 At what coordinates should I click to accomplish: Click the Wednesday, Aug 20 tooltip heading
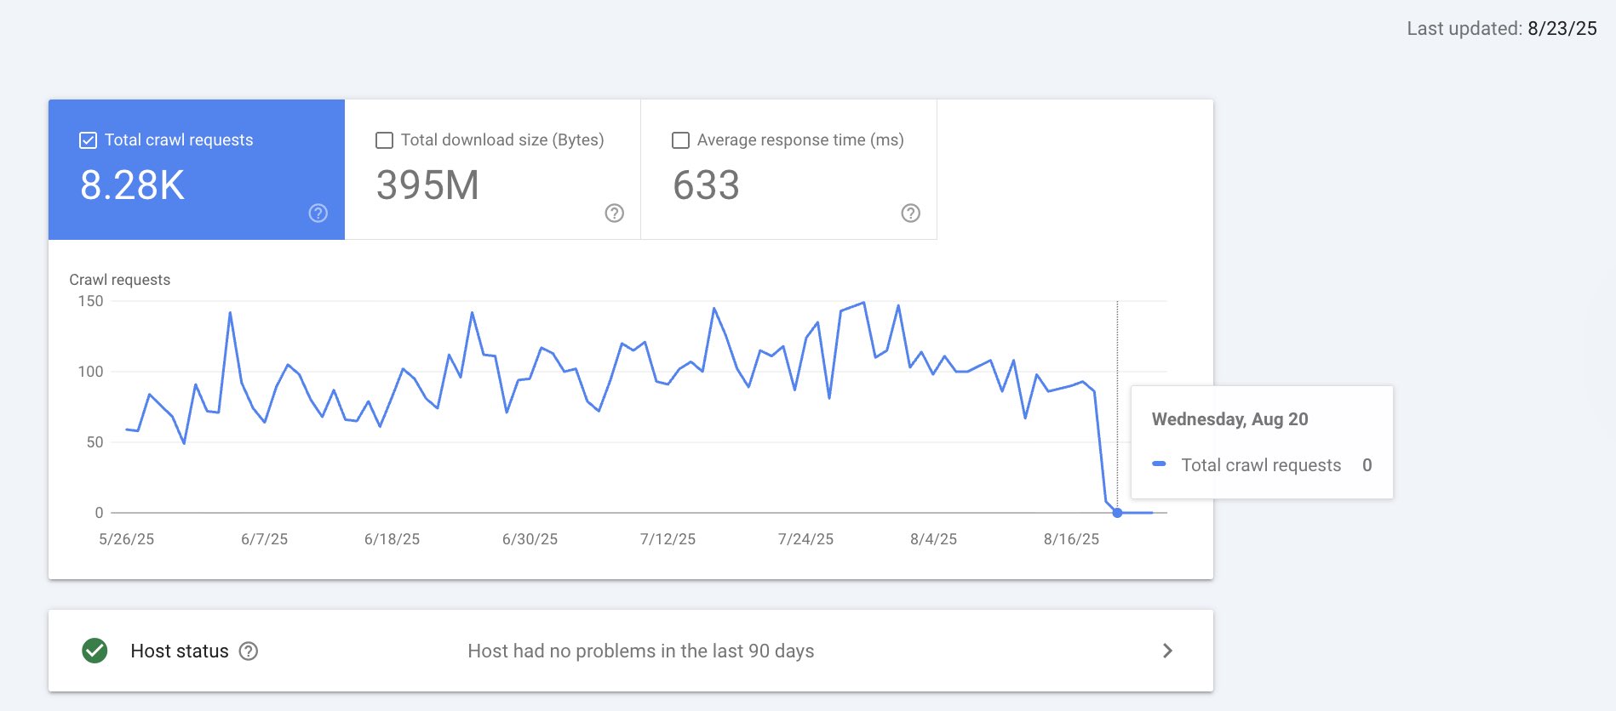[x=1229, y=419]
